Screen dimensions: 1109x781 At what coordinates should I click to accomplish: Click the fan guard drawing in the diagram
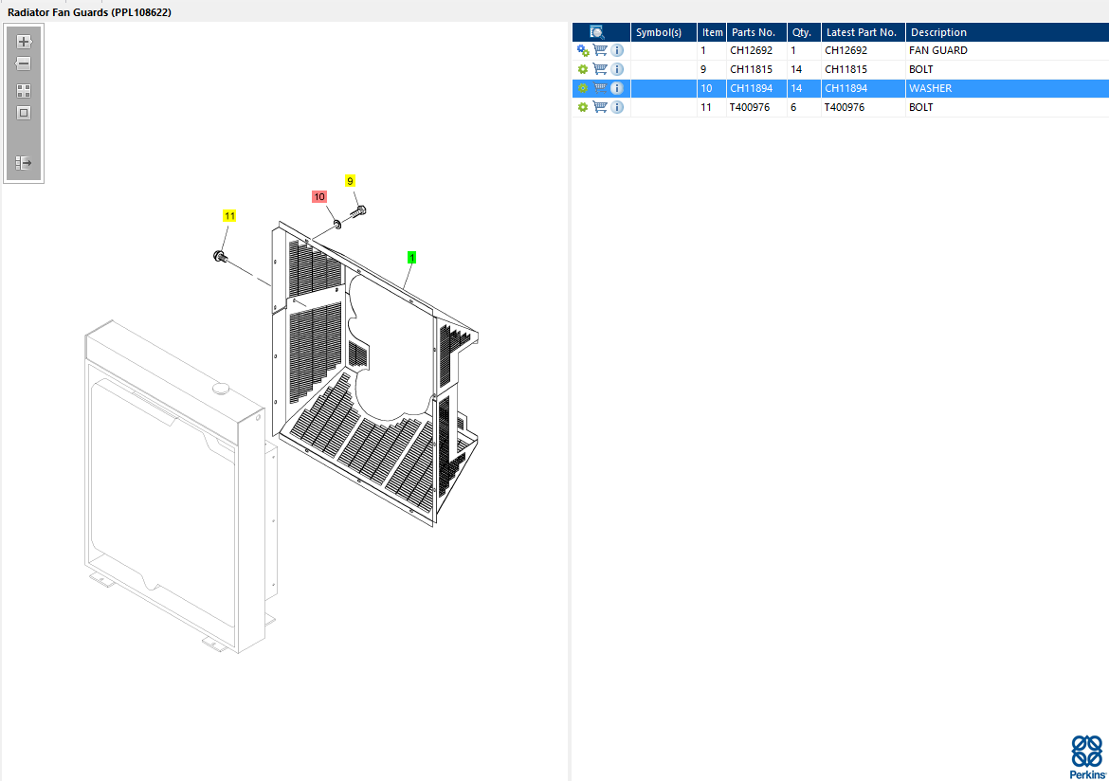click(374, 373)
